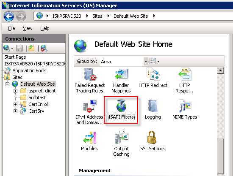The image size is (233, 176).
Task: Open SSL Settings feature
Action: pos(153,141)
